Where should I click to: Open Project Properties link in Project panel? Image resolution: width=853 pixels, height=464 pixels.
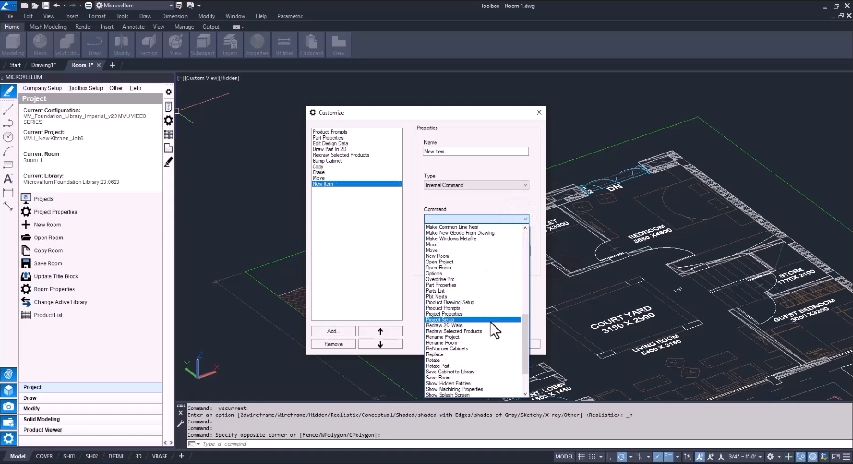tap(55, 212)
